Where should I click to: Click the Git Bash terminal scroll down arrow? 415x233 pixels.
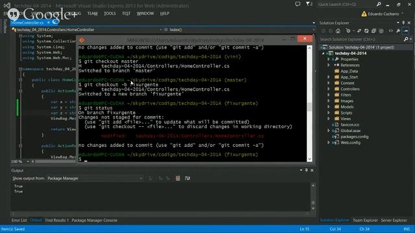[x=309, y=159]
